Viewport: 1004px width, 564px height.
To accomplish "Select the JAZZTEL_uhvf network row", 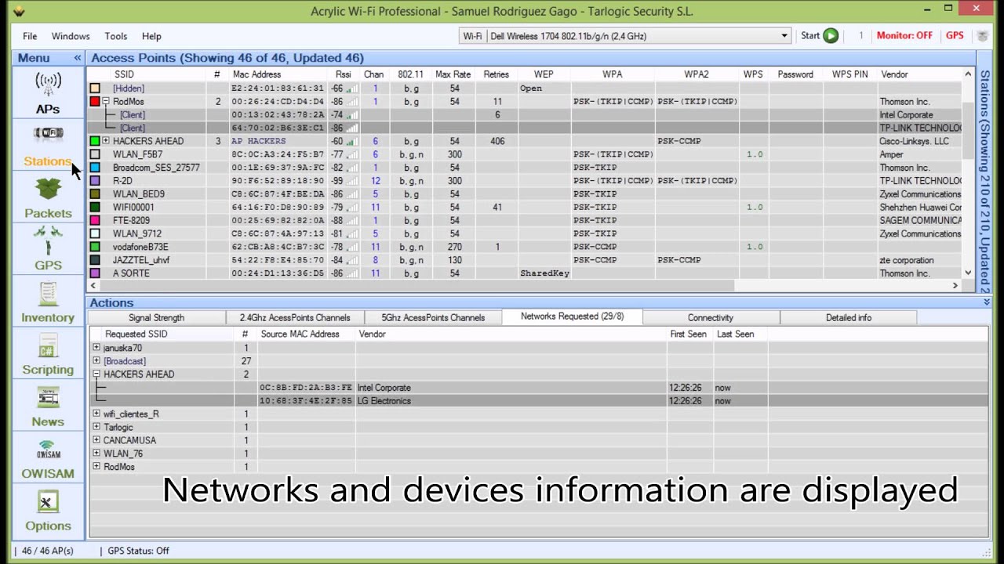I will [525, 260].
